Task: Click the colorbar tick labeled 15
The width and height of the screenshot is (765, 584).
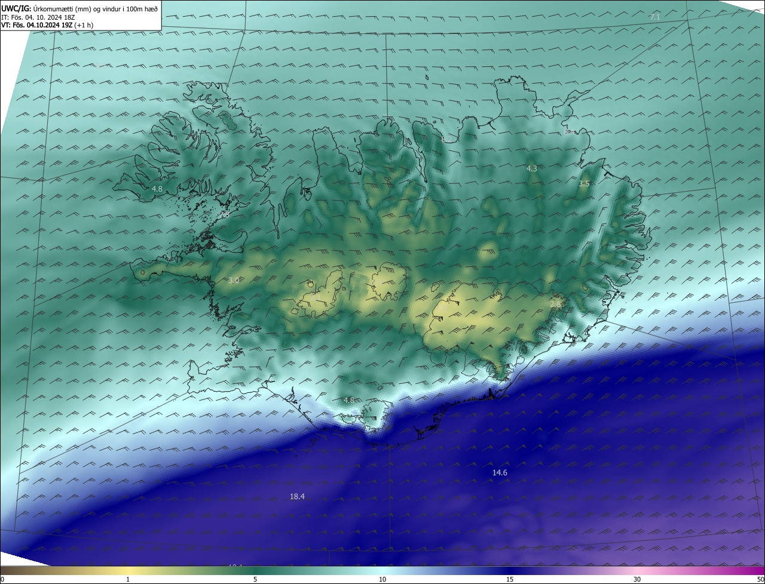Action: 510,579
